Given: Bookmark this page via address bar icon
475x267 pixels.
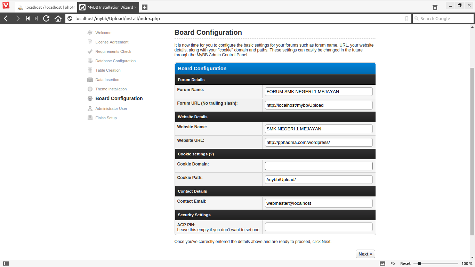Looking at the screenshot, I should tap(407, 18).
